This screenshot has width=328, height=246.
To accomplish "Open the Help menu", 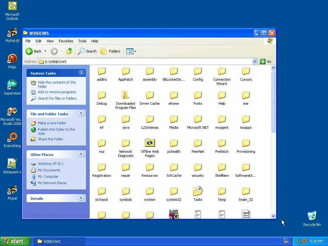I will [x=94, y=41].
